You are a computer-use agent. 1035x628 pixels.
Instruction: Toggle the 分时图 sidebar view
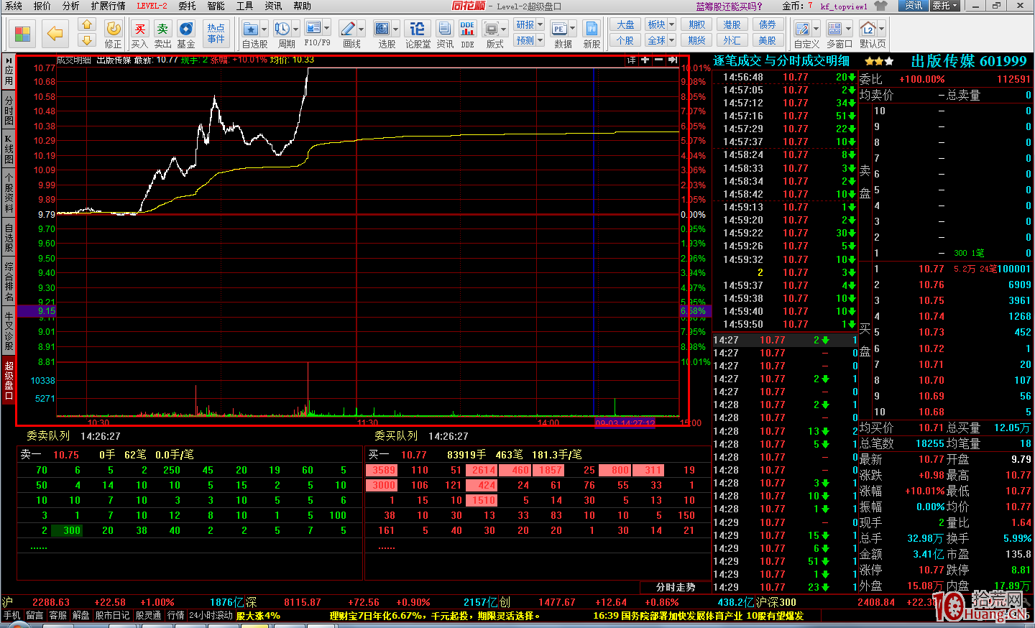[9, 110]
